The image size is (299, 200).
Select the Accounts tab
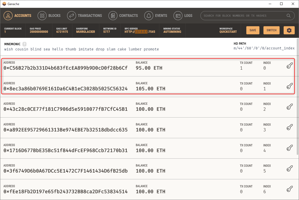point(17,16)
